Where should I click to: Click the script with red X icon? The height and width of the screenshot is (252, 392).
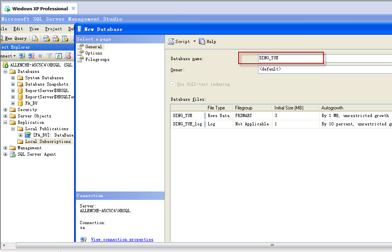click(x=68, y=56)
